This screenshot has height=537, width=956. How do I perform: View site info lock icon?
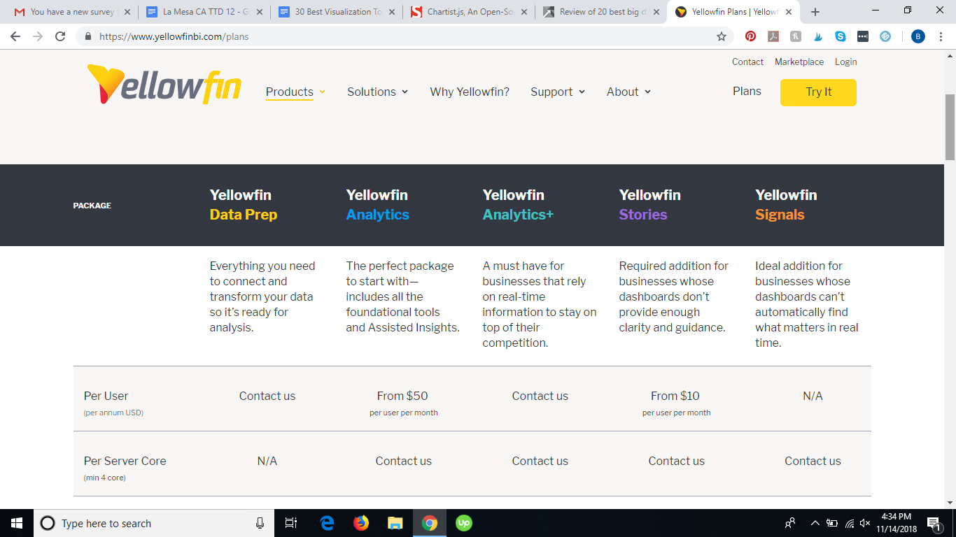pos(88,36)
